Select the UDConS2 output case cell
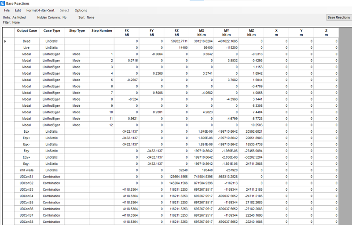Viewport: 352px width, 225px height. click(x=27, y=183)
